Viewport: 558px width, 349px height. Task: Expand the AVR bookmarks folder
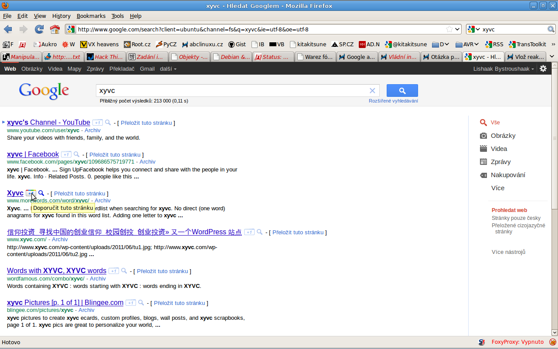point(467,44)
